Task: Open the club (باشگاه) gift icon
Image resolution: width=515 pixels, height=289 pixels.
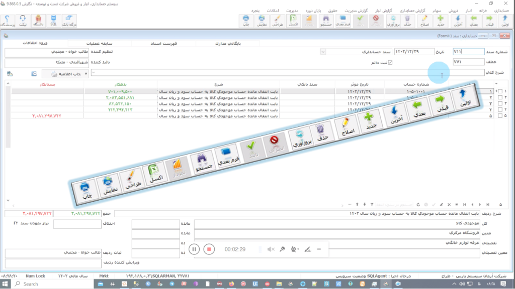Action: [38, 21]
